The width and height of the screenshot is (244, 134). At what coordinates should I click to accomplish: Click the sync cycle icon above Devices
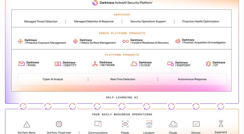click(196, 106)
